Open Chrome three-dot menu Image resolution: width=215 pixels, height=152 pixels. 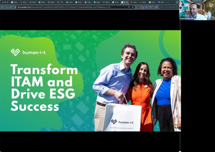pyautogui.click(x=177, y=7)
